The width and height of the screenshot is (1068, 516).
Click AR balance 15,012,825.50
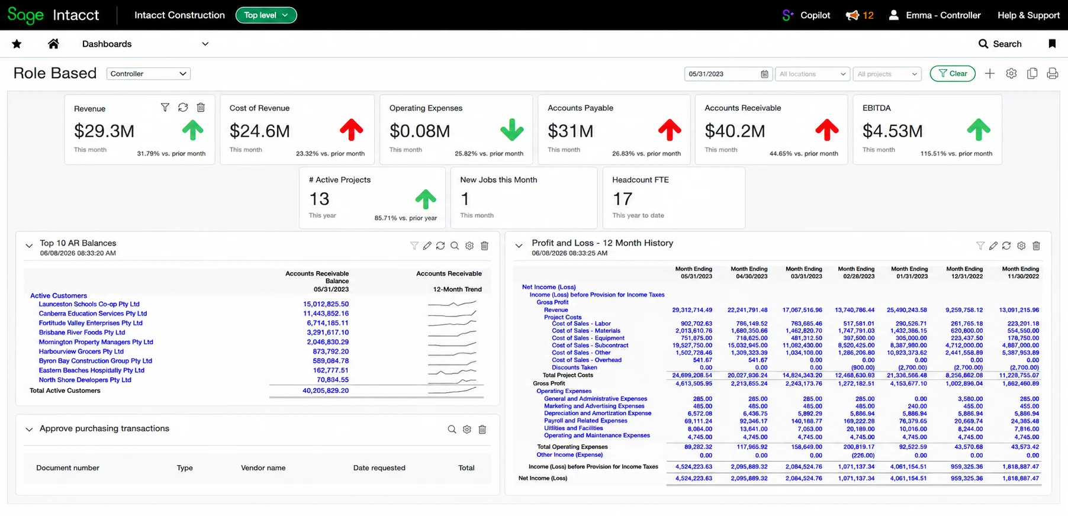(326, 304)
